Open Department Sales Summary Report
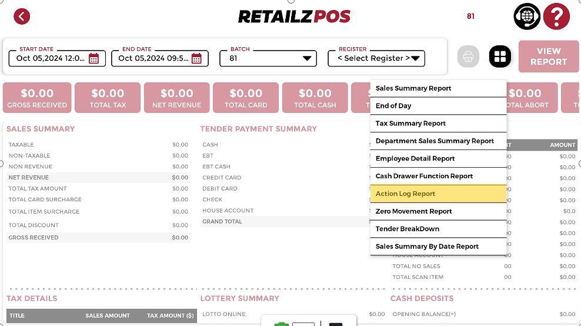The image size is (581, 326). coord(438,141)
